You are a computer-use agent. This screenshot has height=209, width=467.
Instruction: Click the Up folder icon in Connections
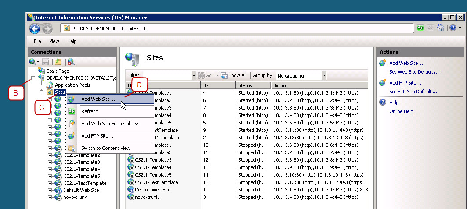click(x=58, y=62)
